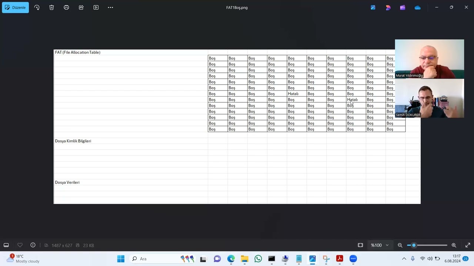The width and height of the screenshot is (474, 266).
Task: Open the weather widget showing 18°C
Action: [x=23, y=259]
